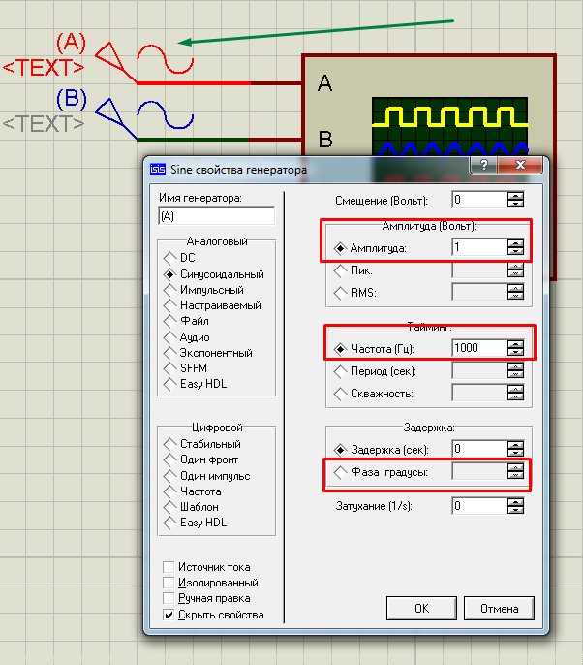Adjust the Частота (Гц) spinner arrows
Viewport: 583px width, 665px height.
(515, 348)
